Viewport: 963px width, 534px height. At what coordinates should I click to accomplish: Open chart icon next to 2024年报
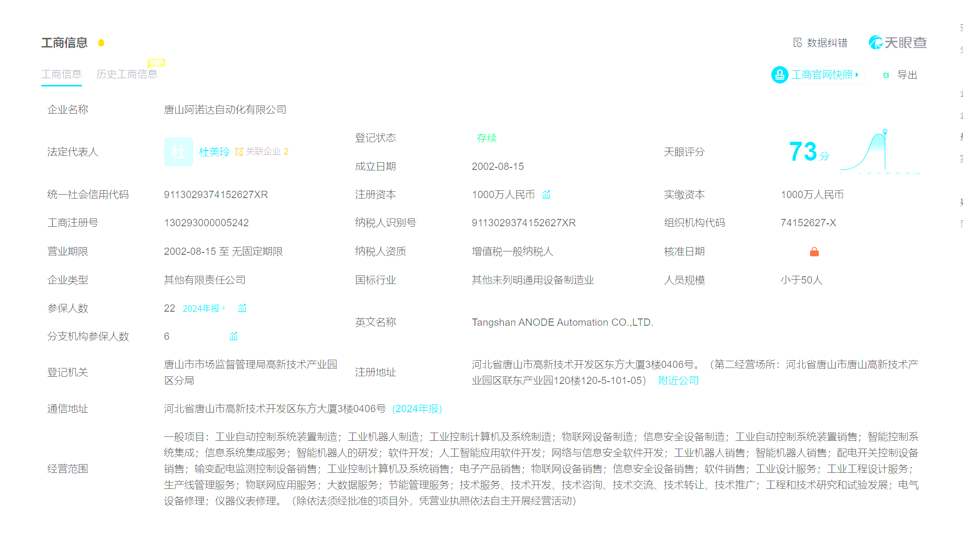coord(242,308)
